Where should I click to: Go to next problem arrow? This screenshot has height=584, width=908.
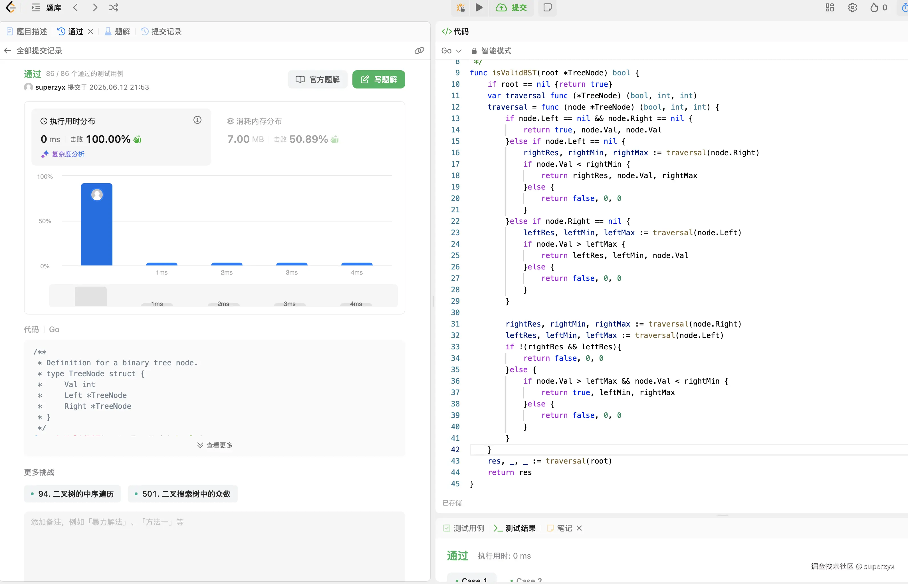(95, 8)
